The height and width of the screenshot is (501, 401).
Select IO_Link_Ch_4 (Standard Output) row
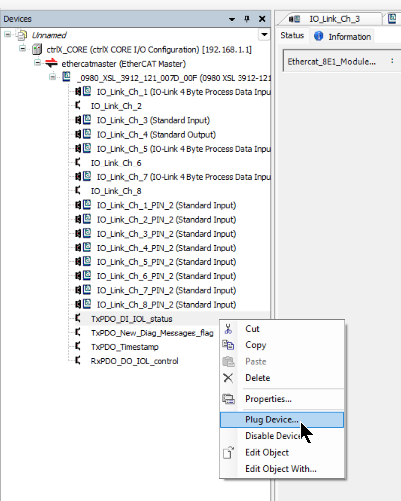156,135
